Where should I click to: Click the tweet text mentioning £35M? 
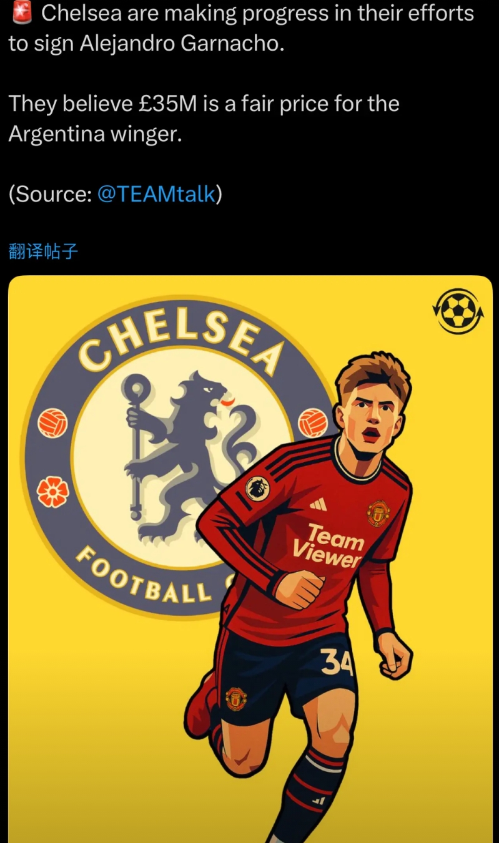(x=204, y=119)
